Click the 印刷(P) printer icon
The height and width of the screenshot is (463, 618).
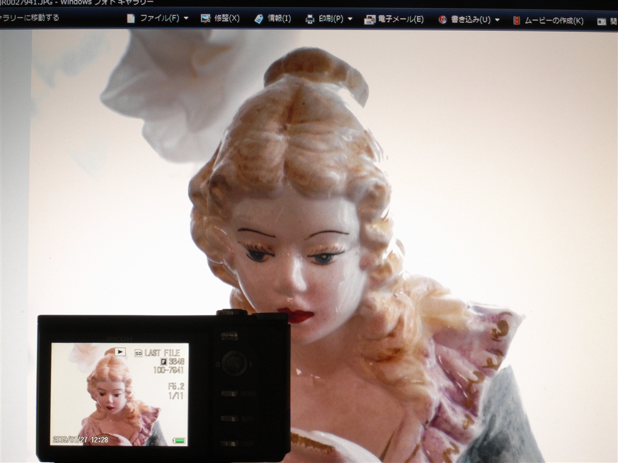point(310,19)
